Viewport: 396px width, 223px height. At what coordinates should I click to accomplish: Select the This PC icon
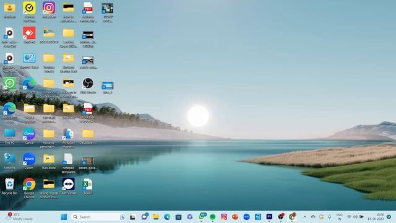[x=10, y=134]
